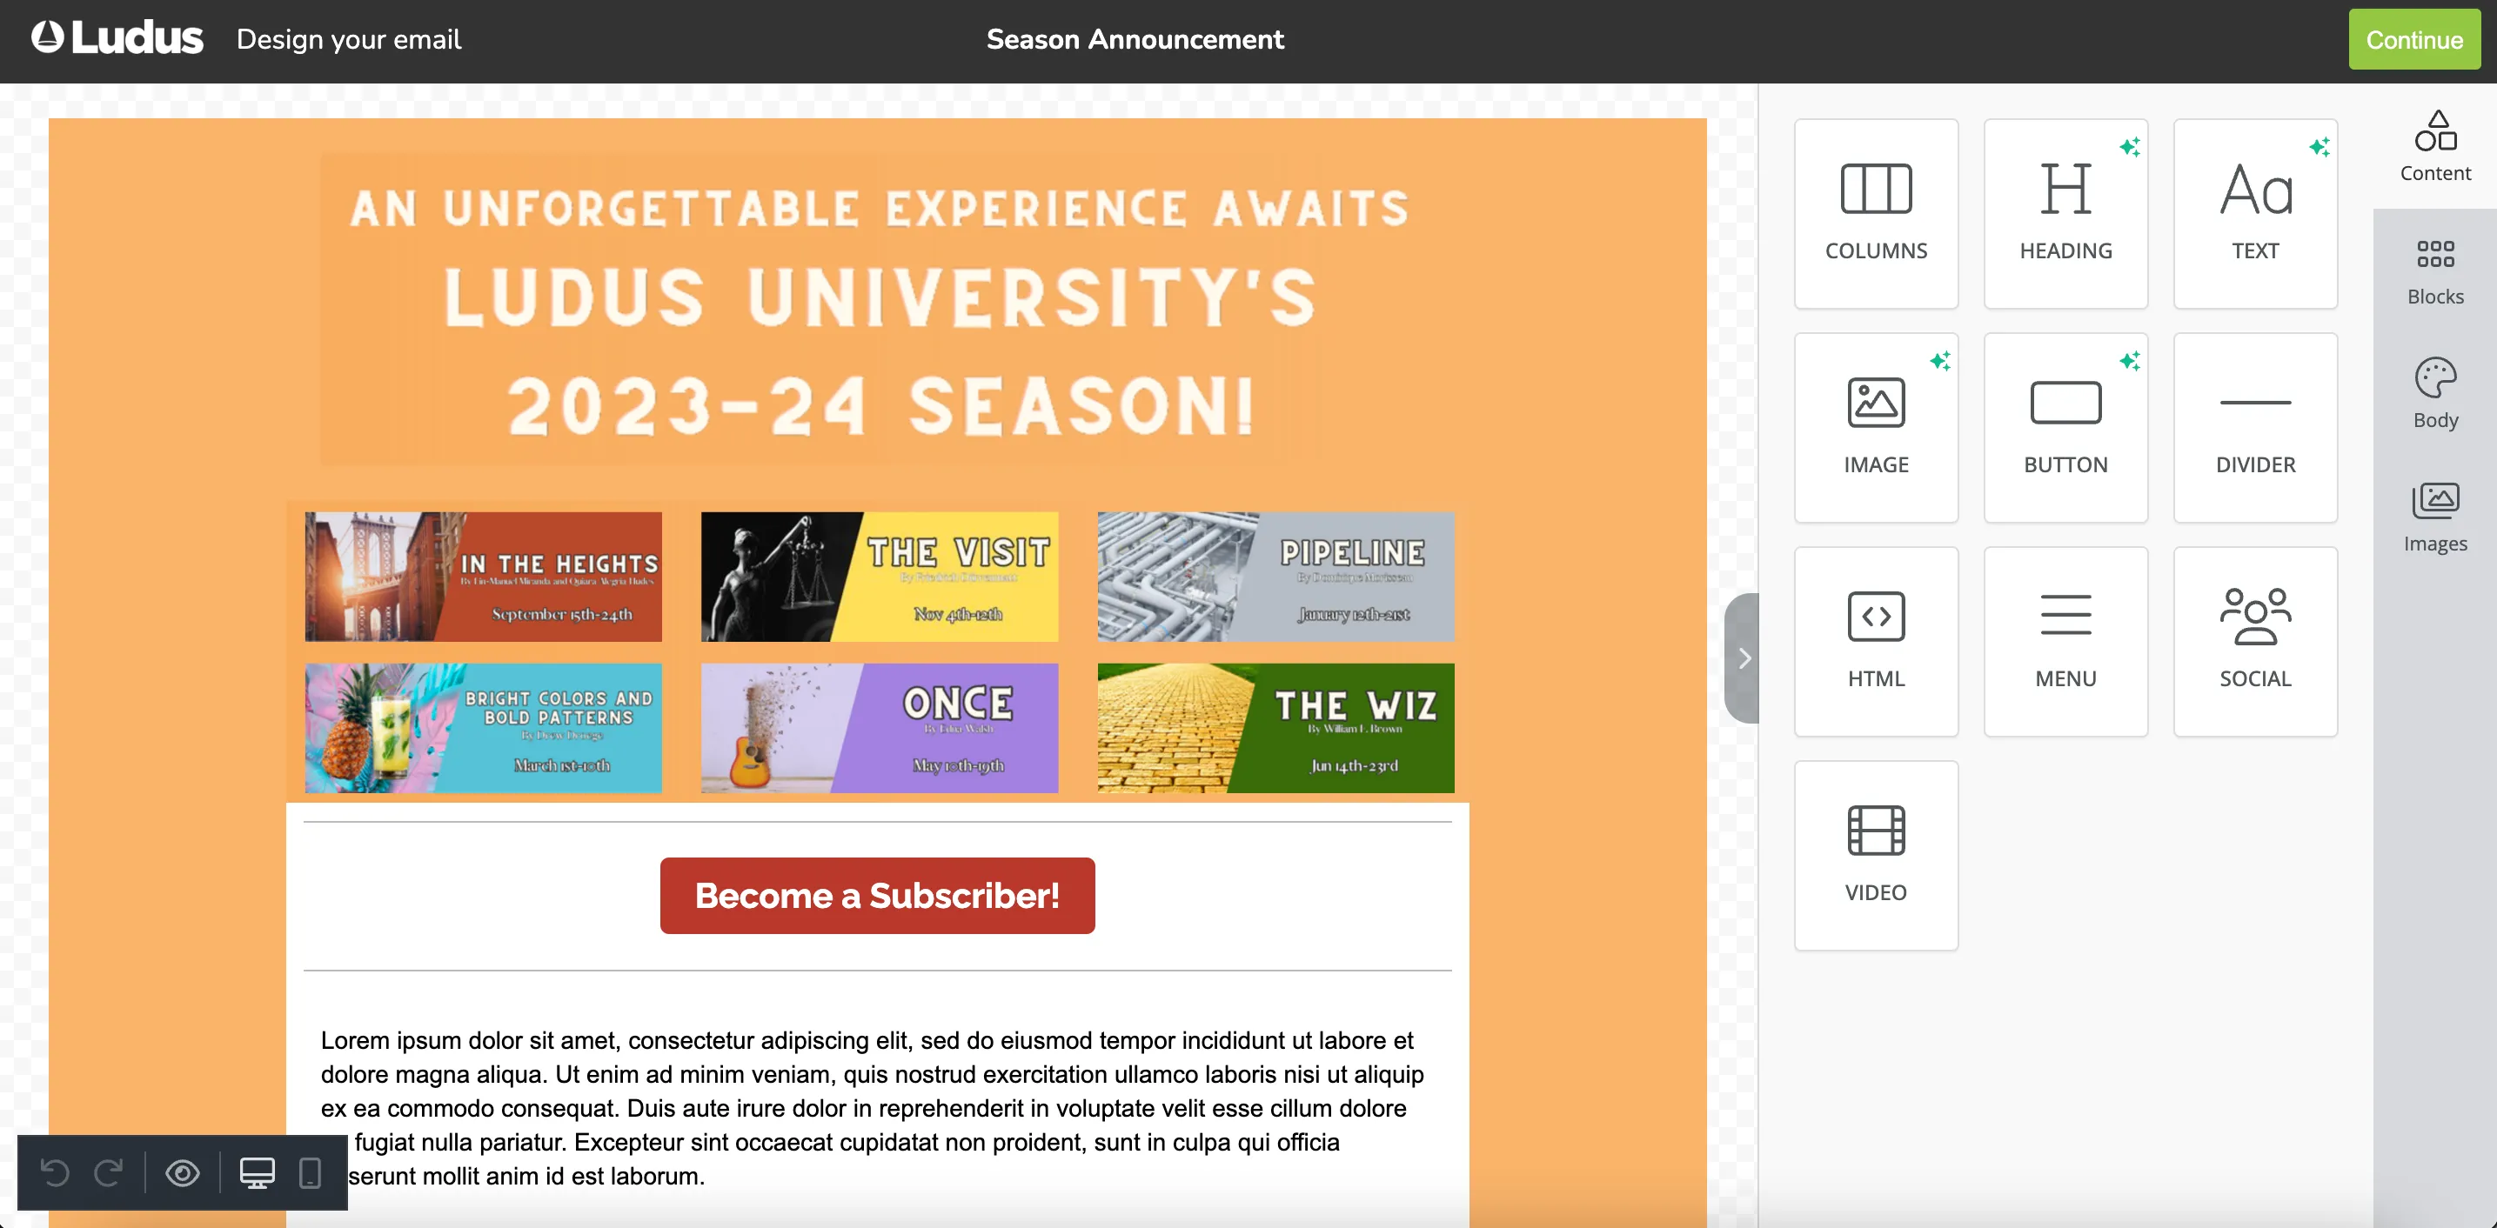The image size is (2497, 1228).
Task: Collapse the side panel with chevron
Action: [1743, 658]
